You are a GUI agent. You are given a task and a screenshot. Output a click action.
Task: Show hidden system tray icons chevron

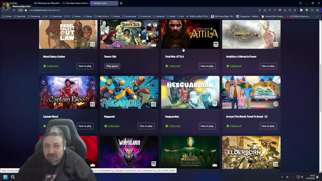pos(282,177)
